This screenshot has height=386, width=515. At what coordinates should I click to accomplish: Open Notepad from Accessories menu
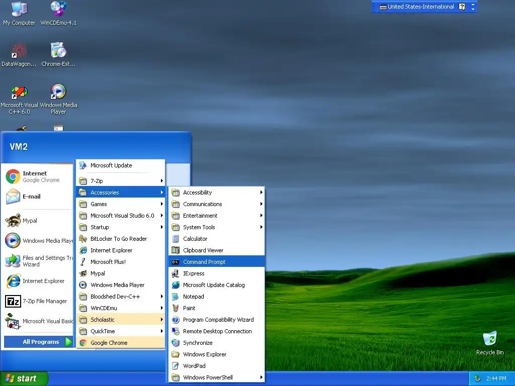click(x=216, y=297)
